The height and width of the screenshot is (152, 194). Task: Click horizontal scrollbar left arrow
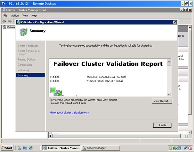[x=50, y=136]
